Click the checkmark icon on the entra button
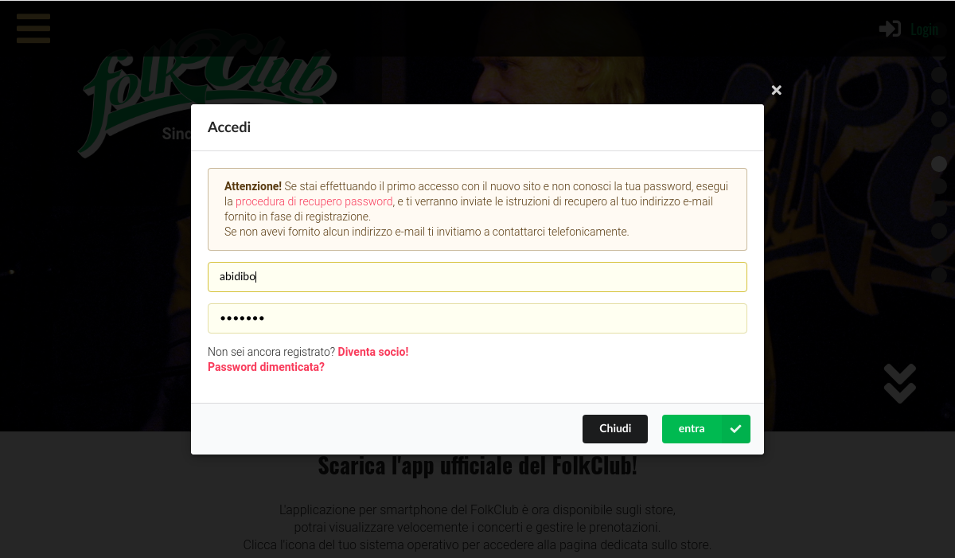Viewport: 955px width, 558px height. click(735, 429)
